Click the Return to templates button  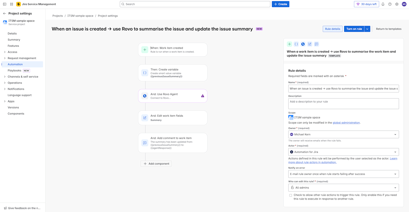389,29
